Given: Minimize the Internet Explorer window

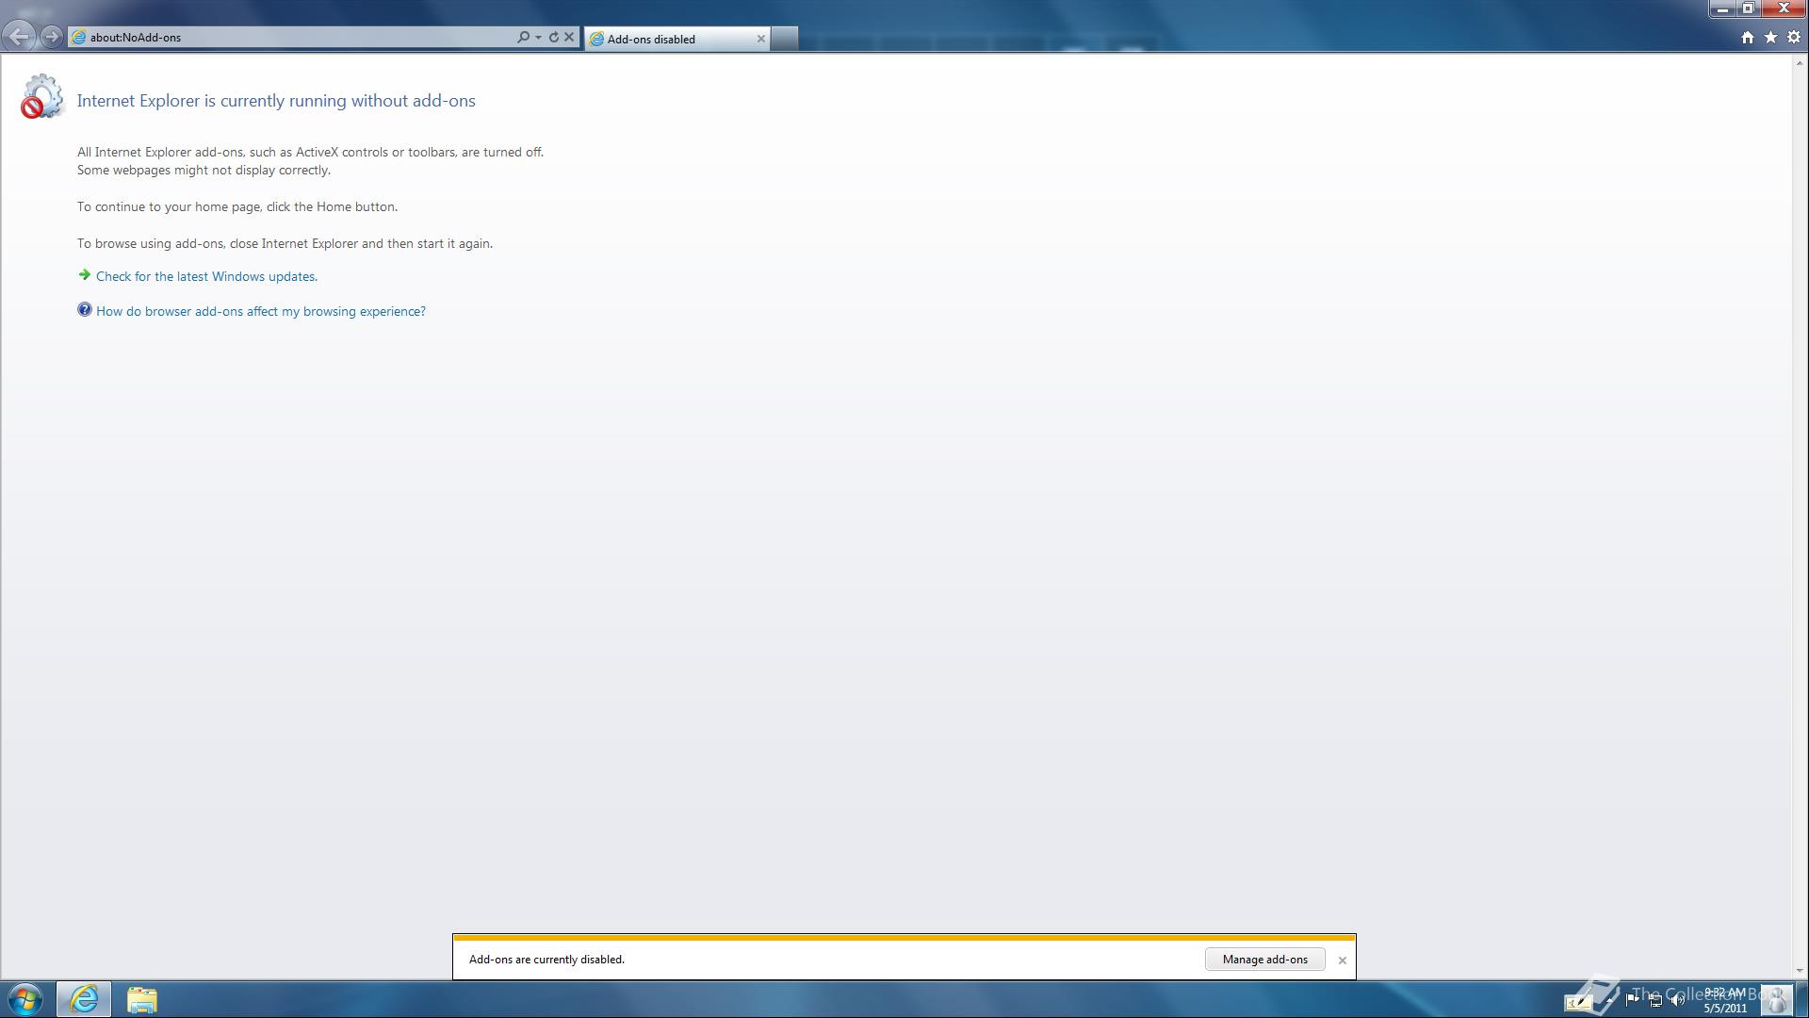Looking at the screenshot, I should 1722,8.
